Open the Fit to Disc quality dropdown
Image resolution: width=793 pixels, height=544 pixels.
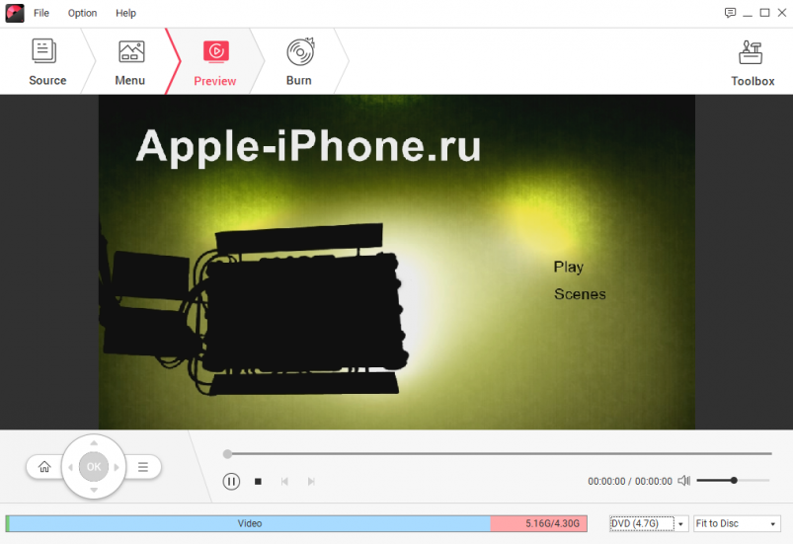(x=737, y=524)
